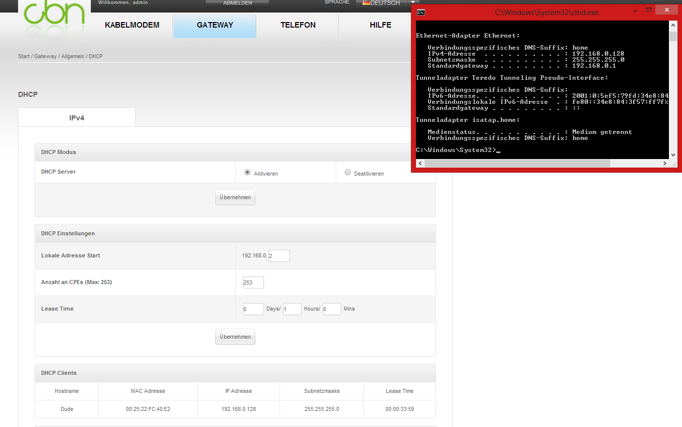Open the TELEFON menu
Screen dimensions: 682x427
[298, 25]
